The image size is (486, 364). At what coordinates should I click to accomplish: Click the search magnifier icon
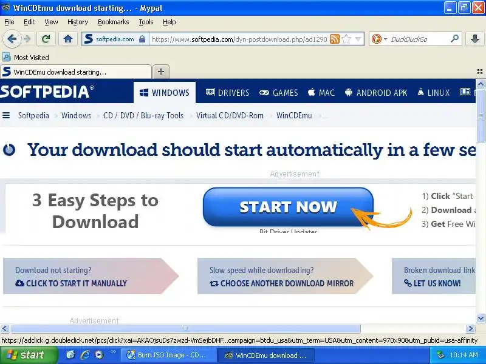(454, 39)
